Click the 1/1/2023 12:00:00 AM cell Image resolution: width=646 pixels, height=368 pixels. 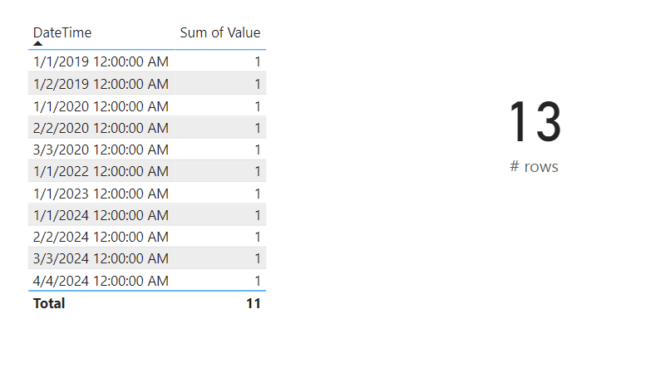click(101, 194)
